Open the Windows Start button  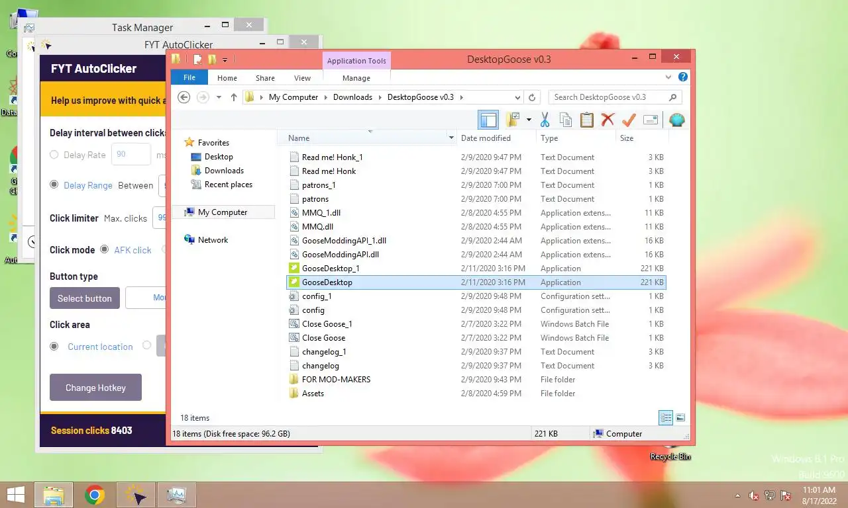point(15,495)
